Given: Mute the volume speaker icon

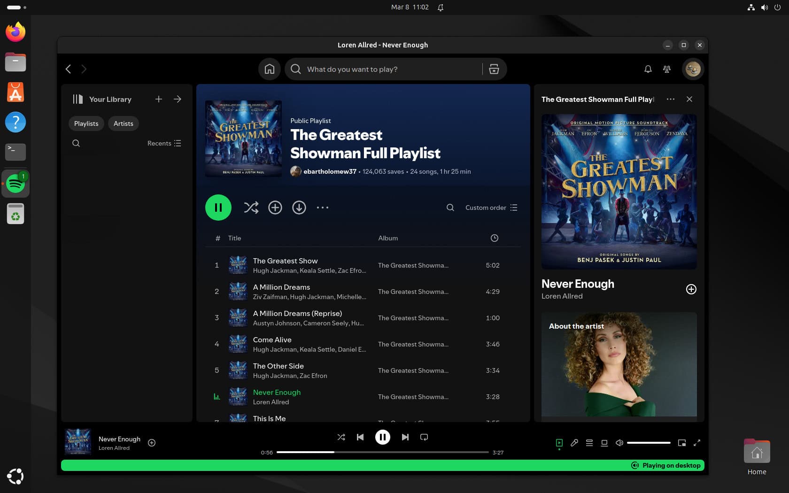Looking at the screenshot, I should click(619, 443).
